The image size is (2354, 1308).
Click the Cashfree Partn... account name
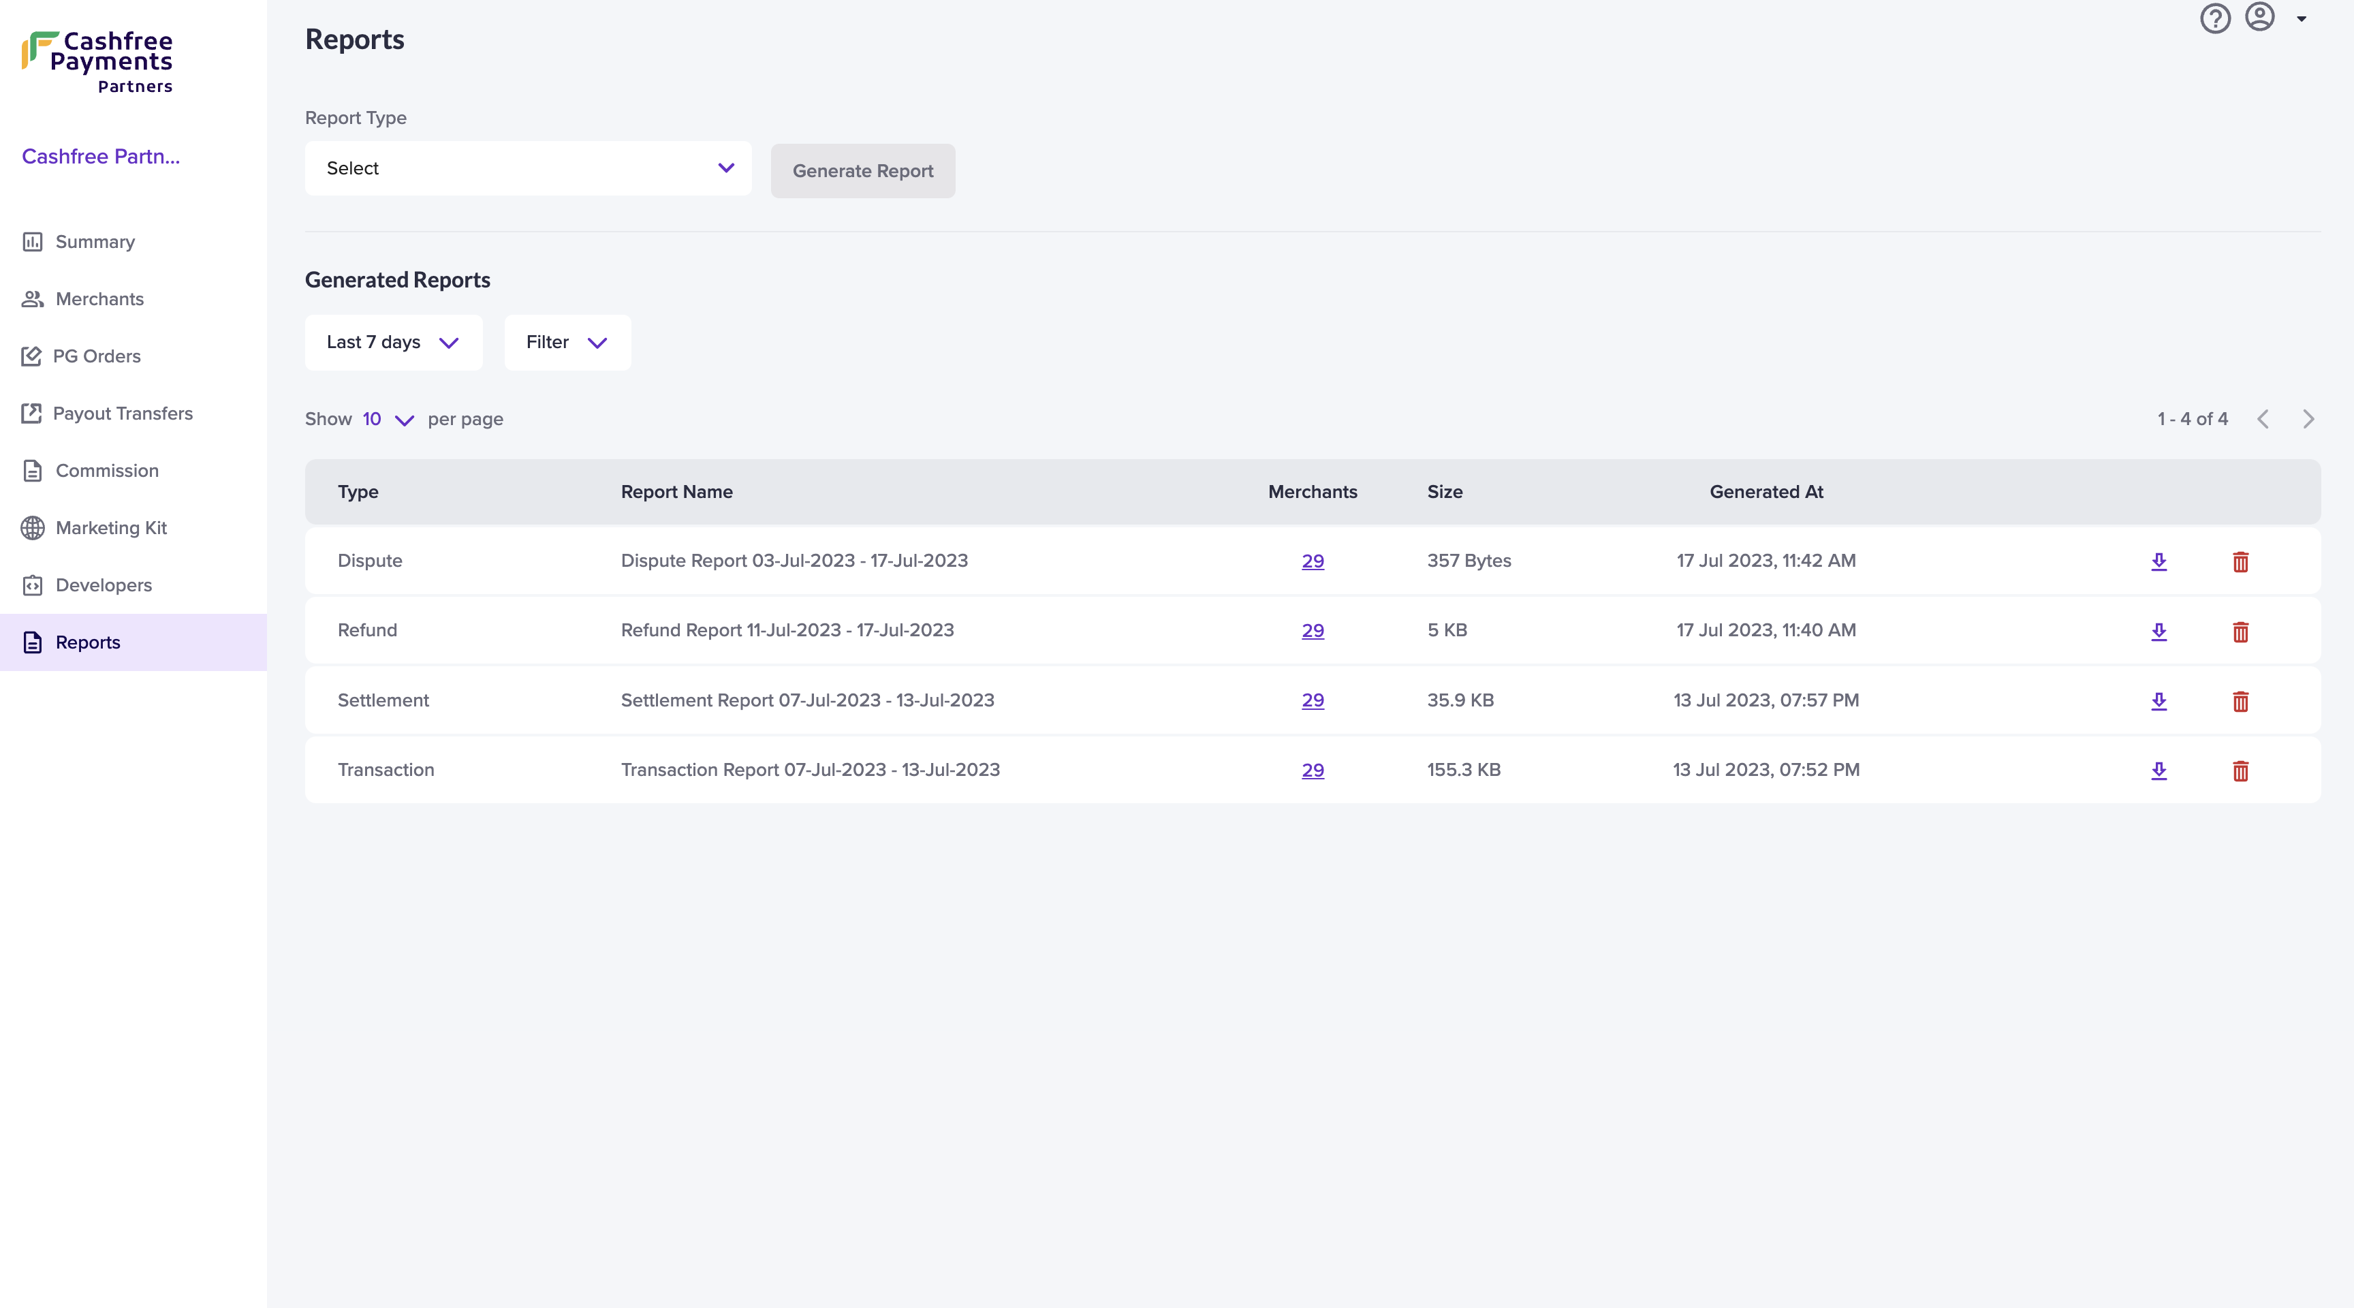point(101,156)
